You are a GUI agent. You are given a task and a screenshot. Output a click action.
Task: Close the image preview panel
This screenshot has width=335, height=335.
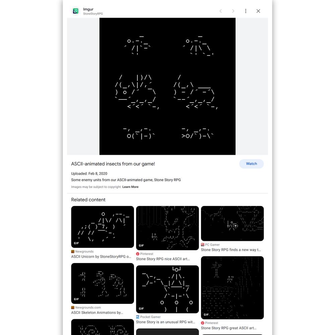tap(258, 11)
